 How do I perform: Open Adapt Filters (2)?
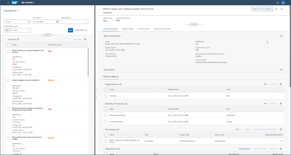[x=81, y=30]
